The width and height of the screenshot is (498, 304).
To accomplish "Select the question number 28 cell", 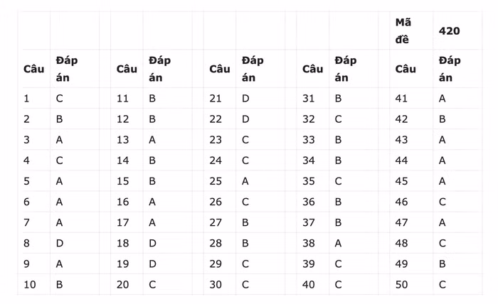I will point(216,243).
